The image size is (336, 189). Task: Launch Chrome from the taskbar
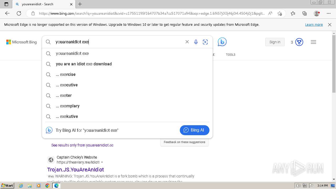click(x=48, y=186)
